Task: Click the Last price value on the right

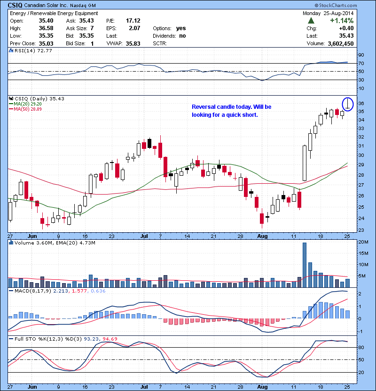Action: point(346,36)
